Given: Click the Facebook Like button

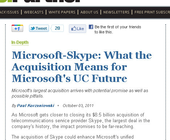Looking at the screenshot, I should [78, 29].
